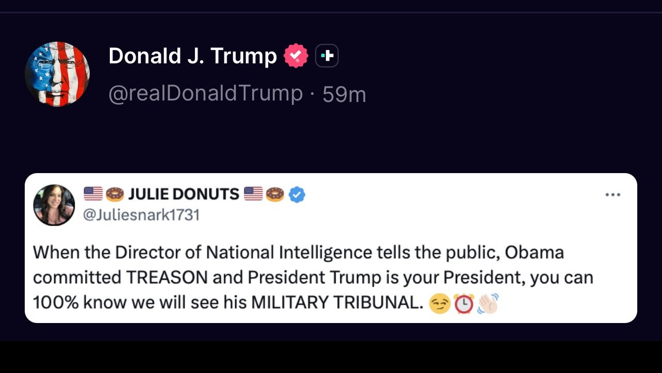This screenshot has height=373, width=662.
Task: Open the @realDonaldTrump handle
Action: 205,94
